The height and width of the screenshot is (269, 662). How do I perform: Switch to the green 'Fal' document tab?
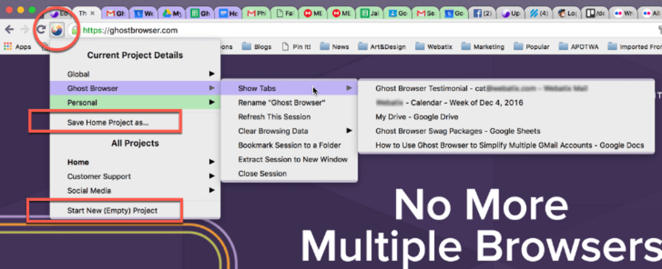285,14
